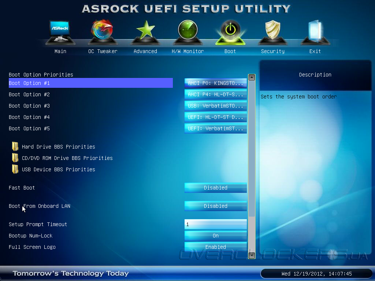Select the Full Screen Logo label
The image size is (375, 281).
32,247
